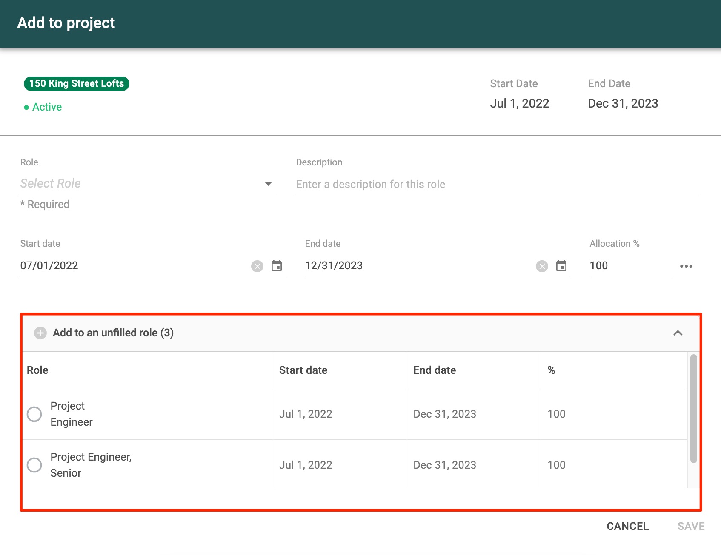Click the '* Required' helper text
The image size is (721, 555).
45,205
